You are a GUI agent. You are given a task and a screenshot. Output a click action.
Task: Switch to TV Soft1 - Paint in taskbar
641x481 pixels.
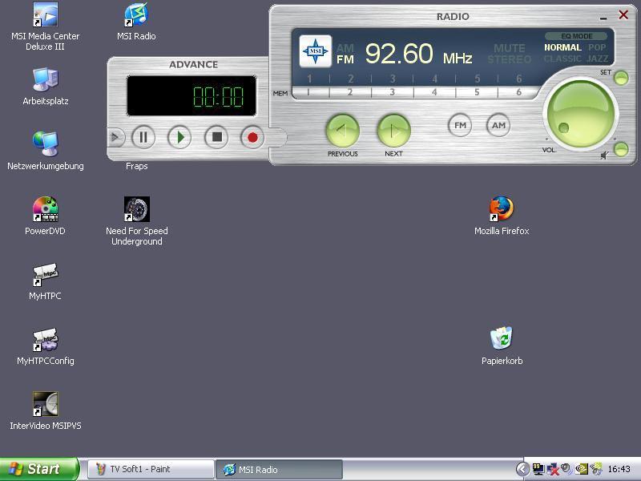point(151,469)
